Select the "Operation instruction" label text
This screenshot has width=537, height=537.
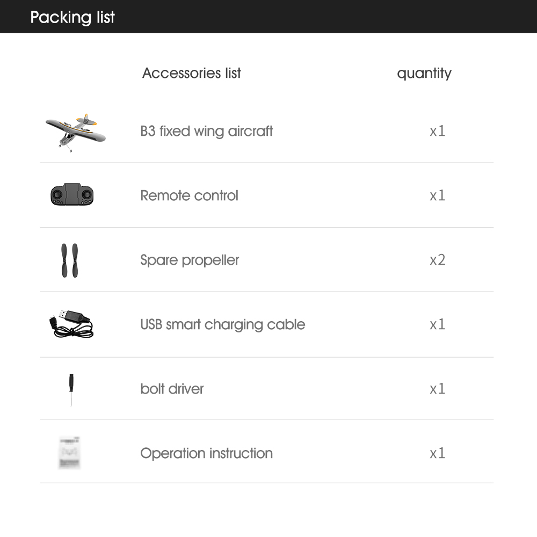[206, 453]
